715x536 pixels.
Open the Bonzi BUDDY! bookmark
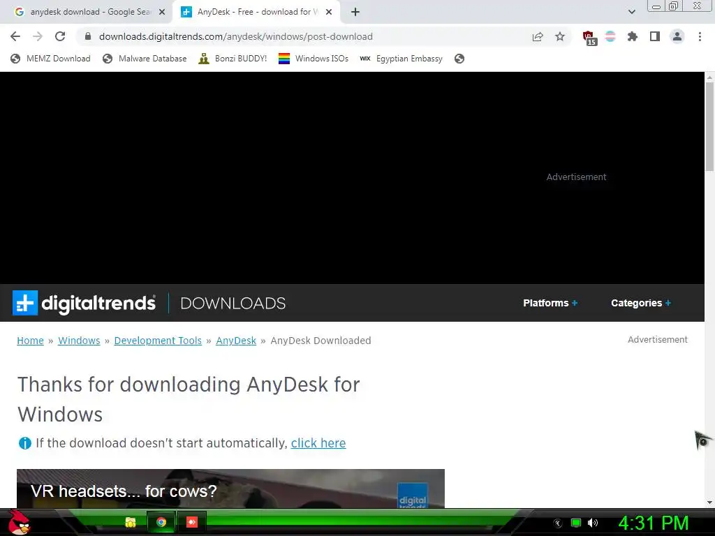233,59
